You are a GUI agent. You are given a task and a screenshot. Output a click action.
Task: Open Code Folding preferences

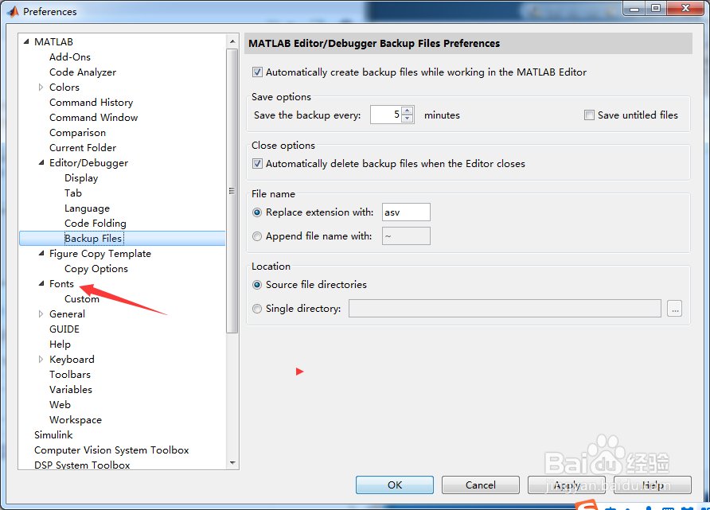pos(95,223)
